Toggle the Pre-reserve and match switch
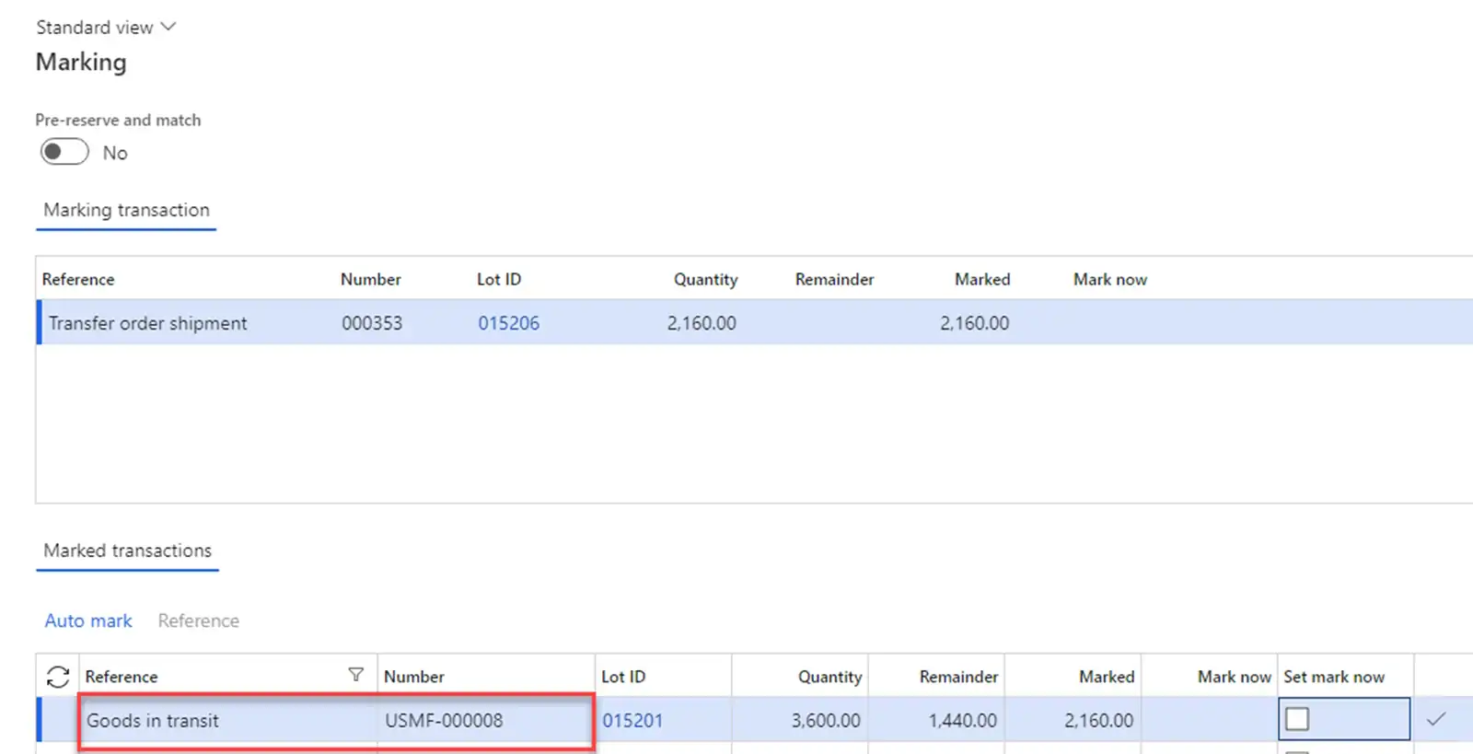 [64, 152]
